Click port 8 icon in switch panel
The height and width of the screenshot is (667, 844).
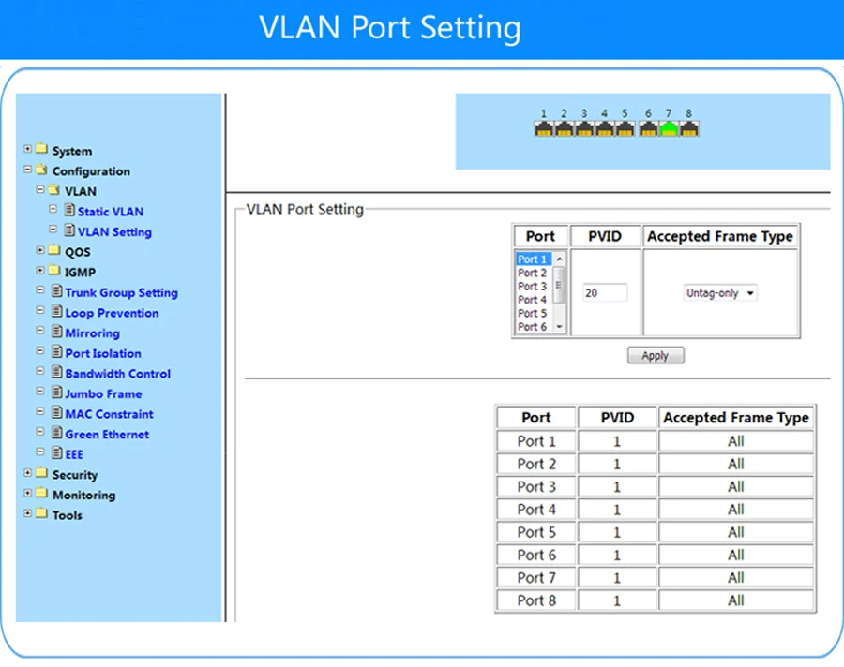(x=689, y=128)
